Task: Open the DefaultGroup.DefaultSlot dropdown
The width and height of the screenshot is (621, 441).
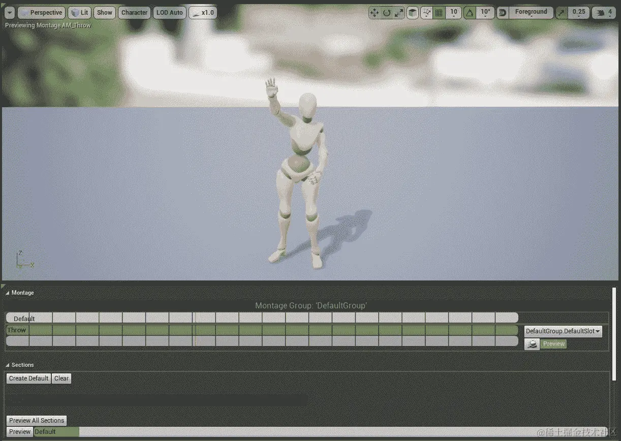Action: click(x=563, y=331)
